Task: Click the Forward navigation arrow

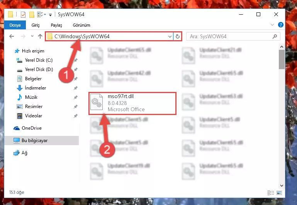Action: click(x=23, y=36)
